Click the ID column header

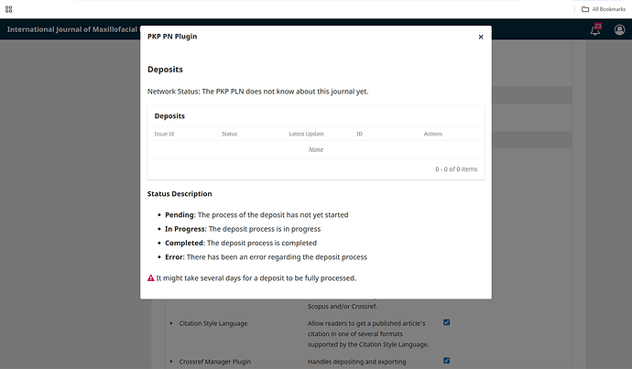pyautogui.click(x=360, y=135)
